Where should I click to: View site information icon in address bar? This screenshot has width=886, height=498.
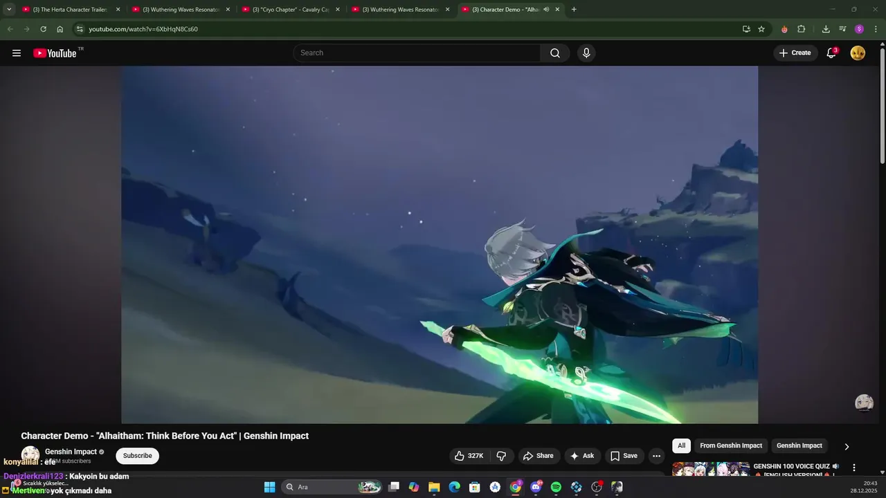(x=80, y=29)
